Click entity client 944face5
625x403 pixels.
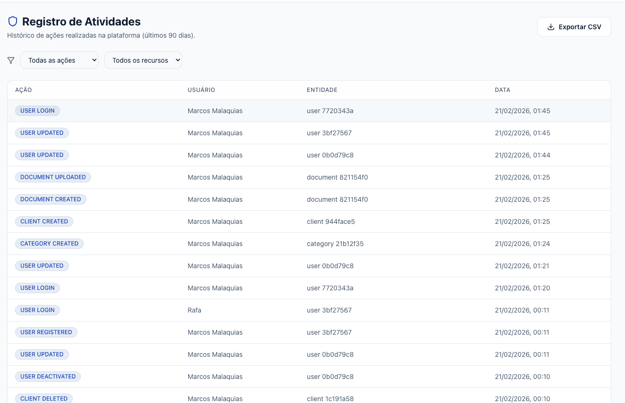(x=330, y=222)
